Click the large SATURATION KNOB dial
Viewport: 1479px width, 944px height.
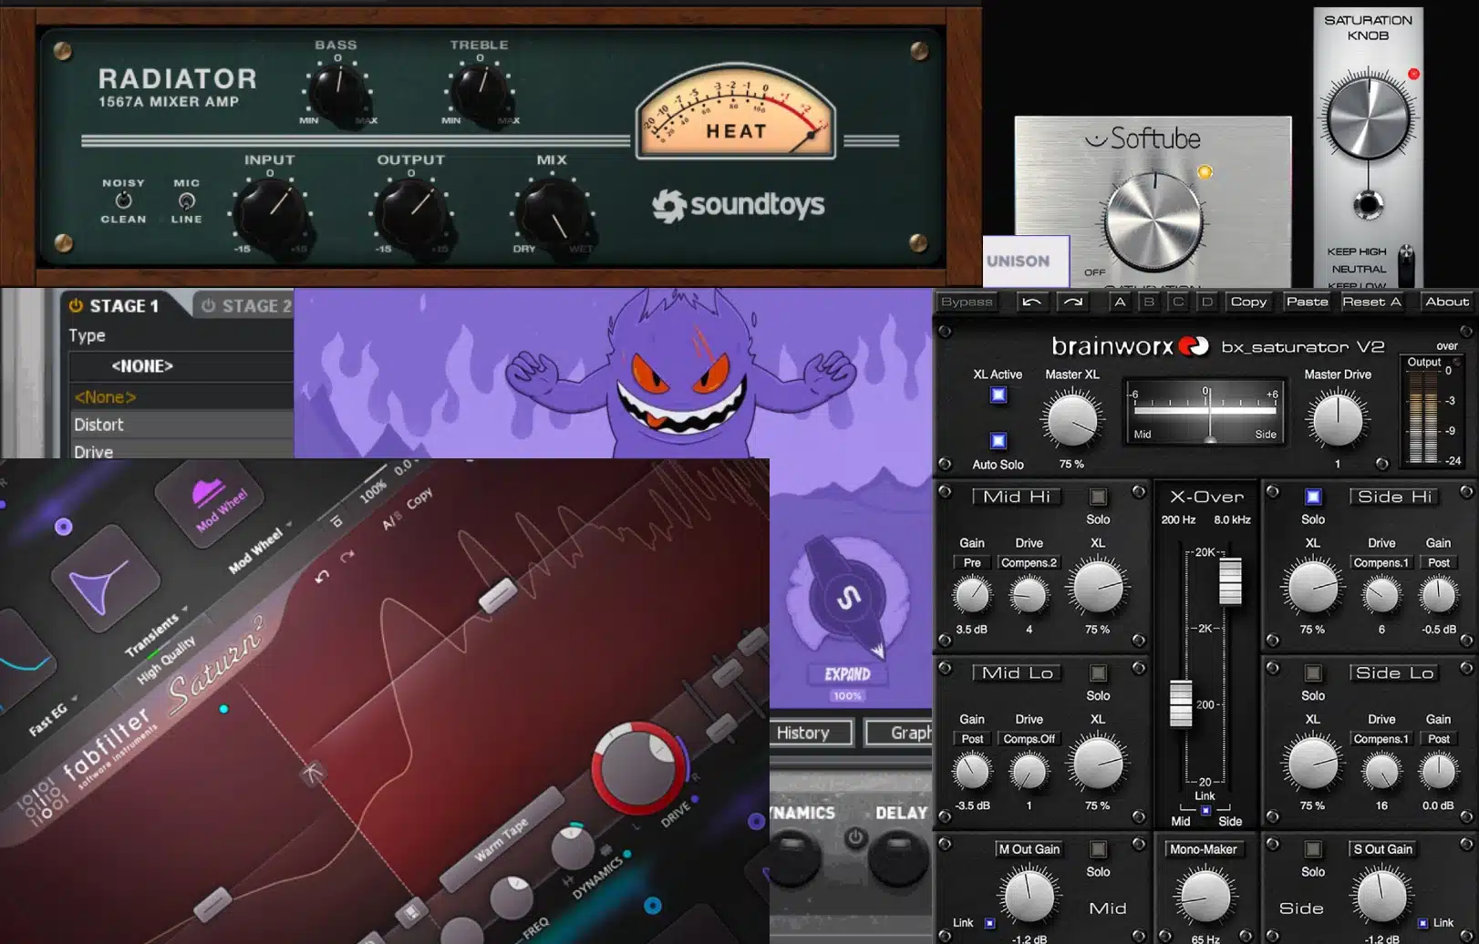[1368, 118]
